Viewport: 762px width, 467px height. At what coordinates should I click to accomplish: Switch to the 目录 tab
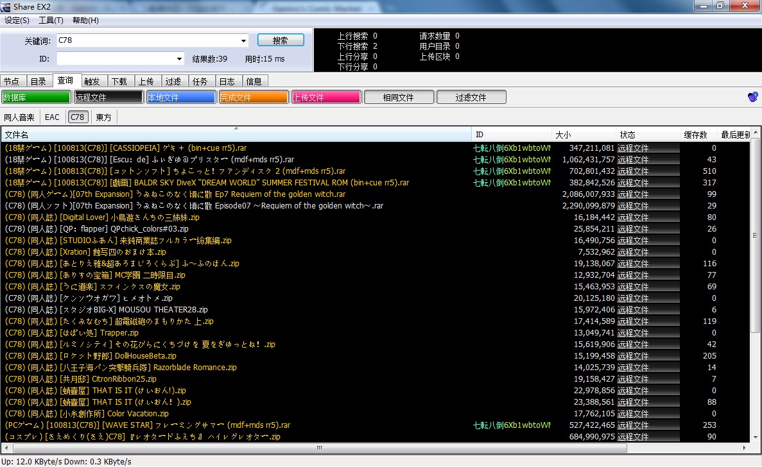[39, 81]
